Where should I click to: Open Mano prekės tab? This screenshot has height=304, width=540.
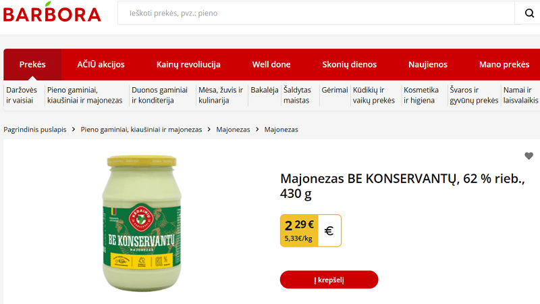pyautogui.click(x=504, y=64)
